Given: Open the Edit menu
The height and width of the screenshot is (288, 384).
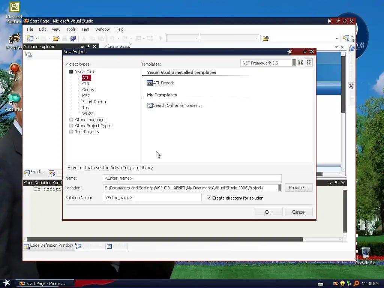Looking at the screenshot, I should [42, 29].
